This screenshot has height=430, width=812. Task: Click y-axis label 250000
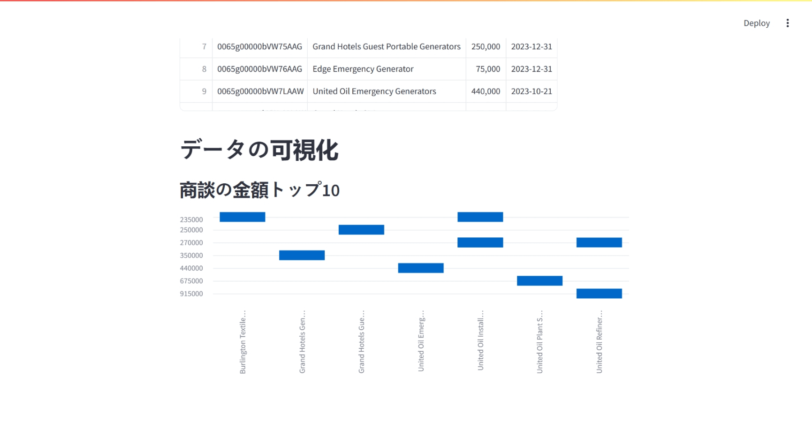click(x=191, y=230)
